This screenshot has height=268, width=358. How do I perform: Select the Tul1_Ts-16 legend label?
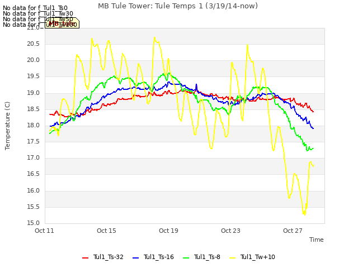tap(159, 257)
